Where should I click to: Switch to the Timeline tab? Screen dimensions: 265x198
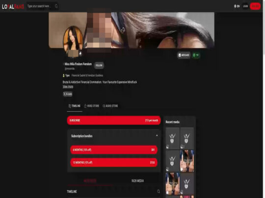tap(75, 106)
